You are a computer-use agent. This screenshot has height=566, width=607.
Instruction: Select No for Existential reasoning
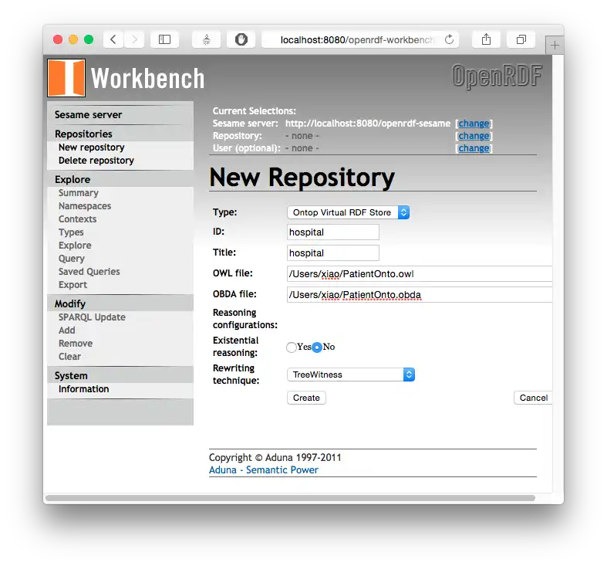[x=317, y=347]
